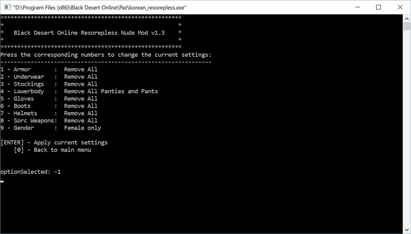Click the "[ENTER] - Apply current settings" line

coord(54,143)
